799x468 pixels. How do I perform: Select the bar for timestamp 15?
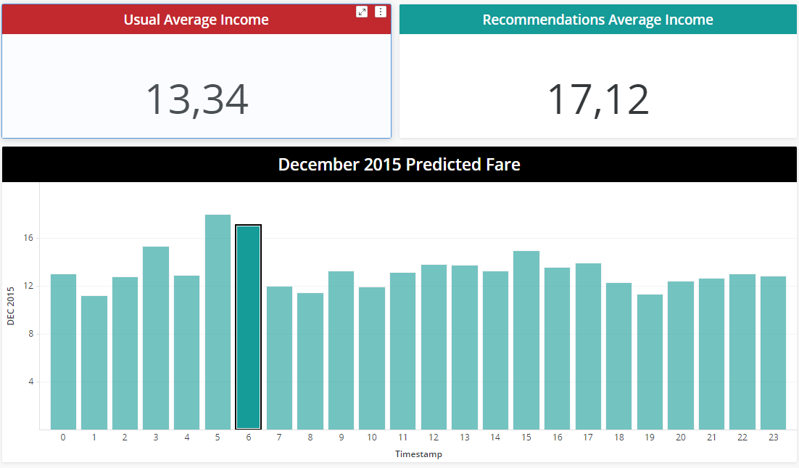(526, 340)
